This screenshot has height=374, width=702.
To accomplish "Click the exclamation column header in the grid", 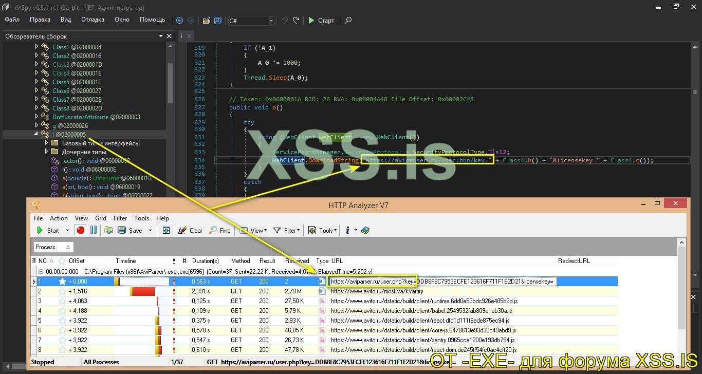I will tap(174, 261).
